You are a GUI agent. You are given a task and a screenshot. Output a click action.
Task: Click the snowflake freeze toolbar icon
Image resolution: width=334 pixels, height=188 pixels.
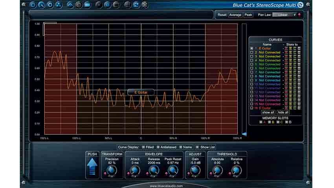[145, 5]
